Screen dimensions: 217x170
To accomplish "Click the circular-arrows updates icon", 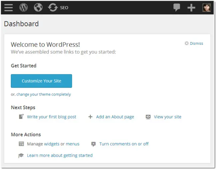I will [53, 7].
